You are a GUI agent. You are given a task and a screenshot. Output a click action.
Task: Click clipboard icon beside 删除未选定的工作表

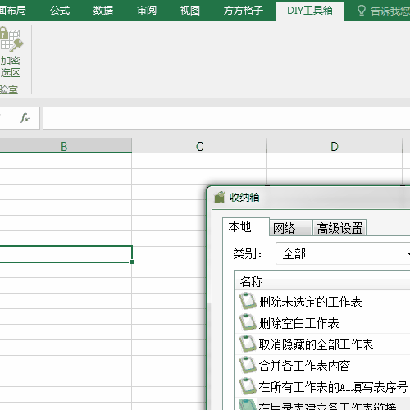pos(248,301)
